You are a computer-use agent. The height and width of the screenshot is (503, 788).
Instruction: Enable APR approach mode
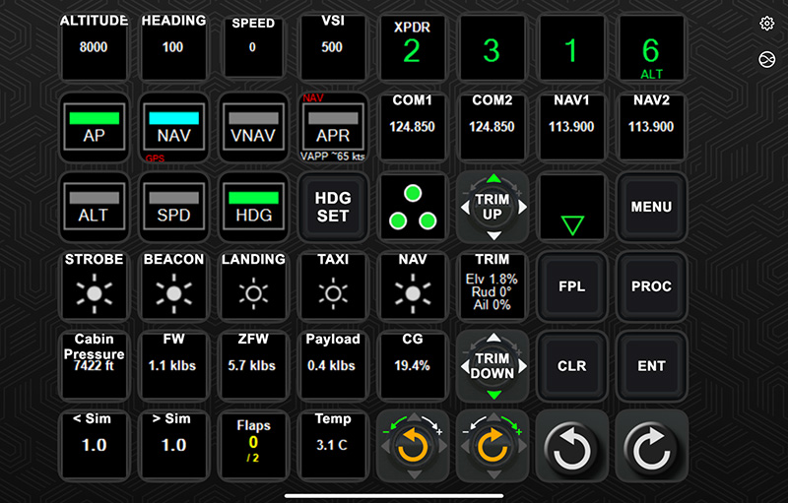333,127
